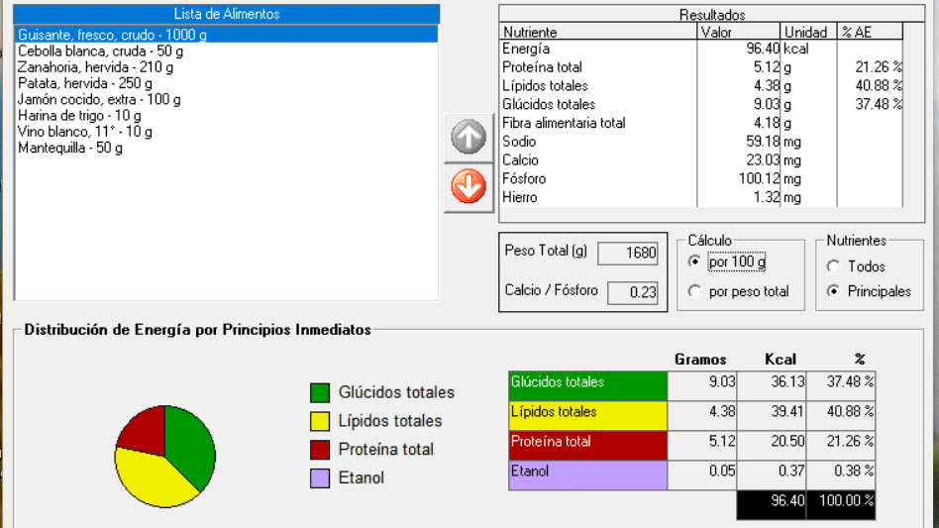The height and width of the screenshot is (528, 939).
Task: Choose 'Todos' nutrients option
Action: pos(833,266)
